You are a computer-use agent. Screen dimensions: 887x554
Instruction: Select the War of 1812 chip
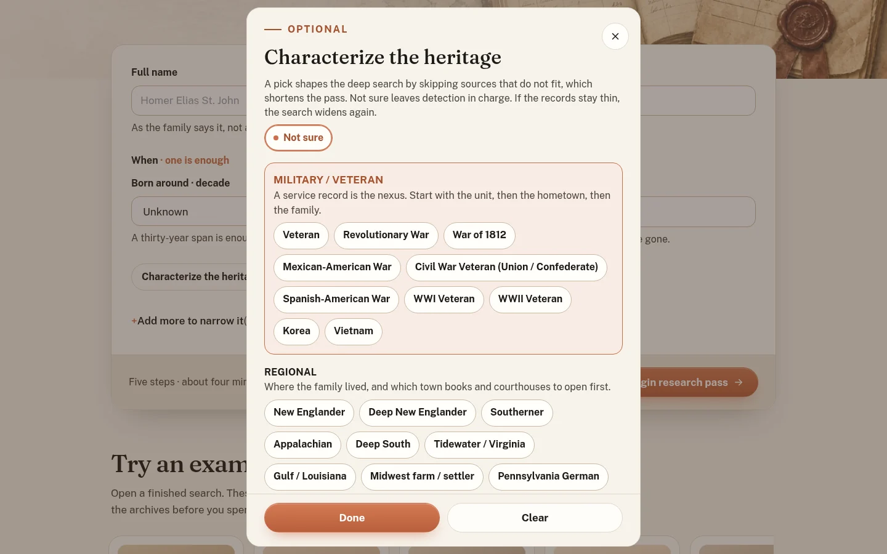point(479,235)
